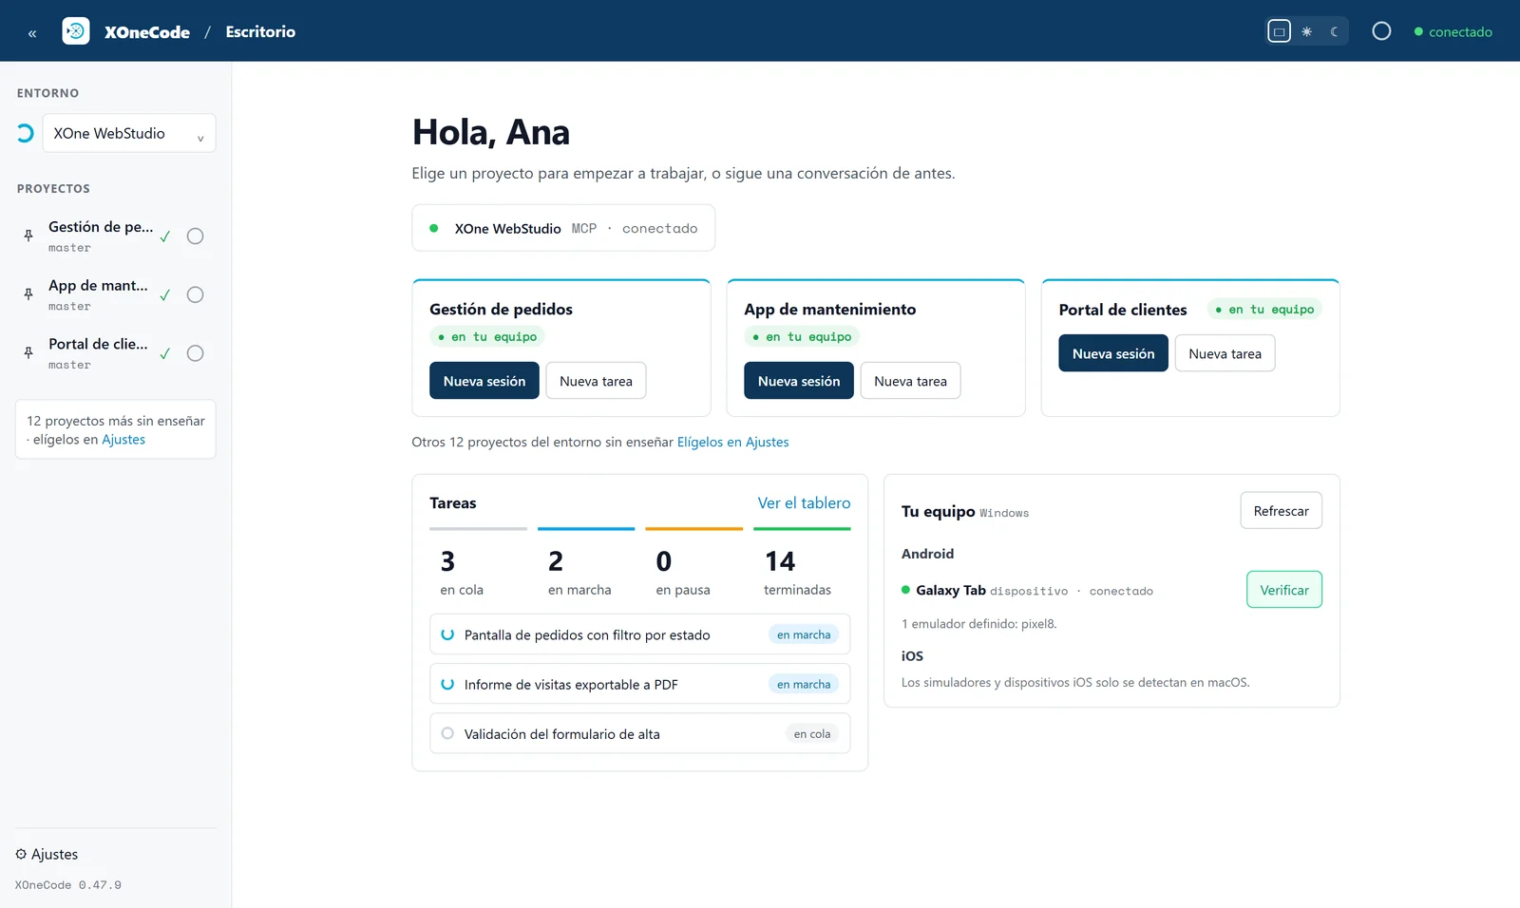The width and height of the screenshot is (1520, 908).
Task: Click the environment refresh spinner icon
Action: [26, 133]
